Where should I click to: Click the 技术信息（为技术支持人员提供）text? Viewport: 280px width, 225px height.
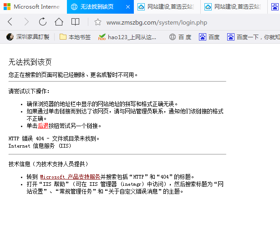coord(49,164)
